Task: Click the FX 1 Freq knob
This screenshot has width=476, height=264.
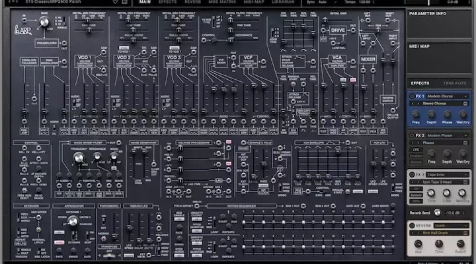Action: pos(416,115)
